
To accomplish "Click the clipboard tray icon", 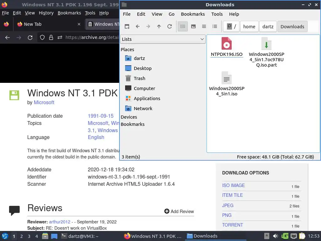I will 302,236.
